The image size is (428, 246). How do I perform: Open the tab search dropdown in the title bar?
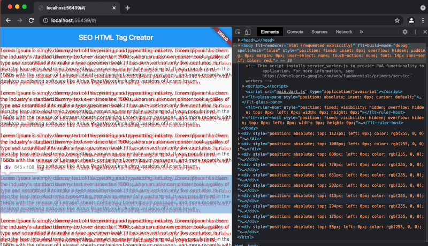coord(423,8)
